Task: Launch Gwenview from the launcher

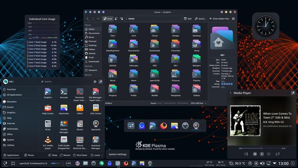Action: [64, 109]
